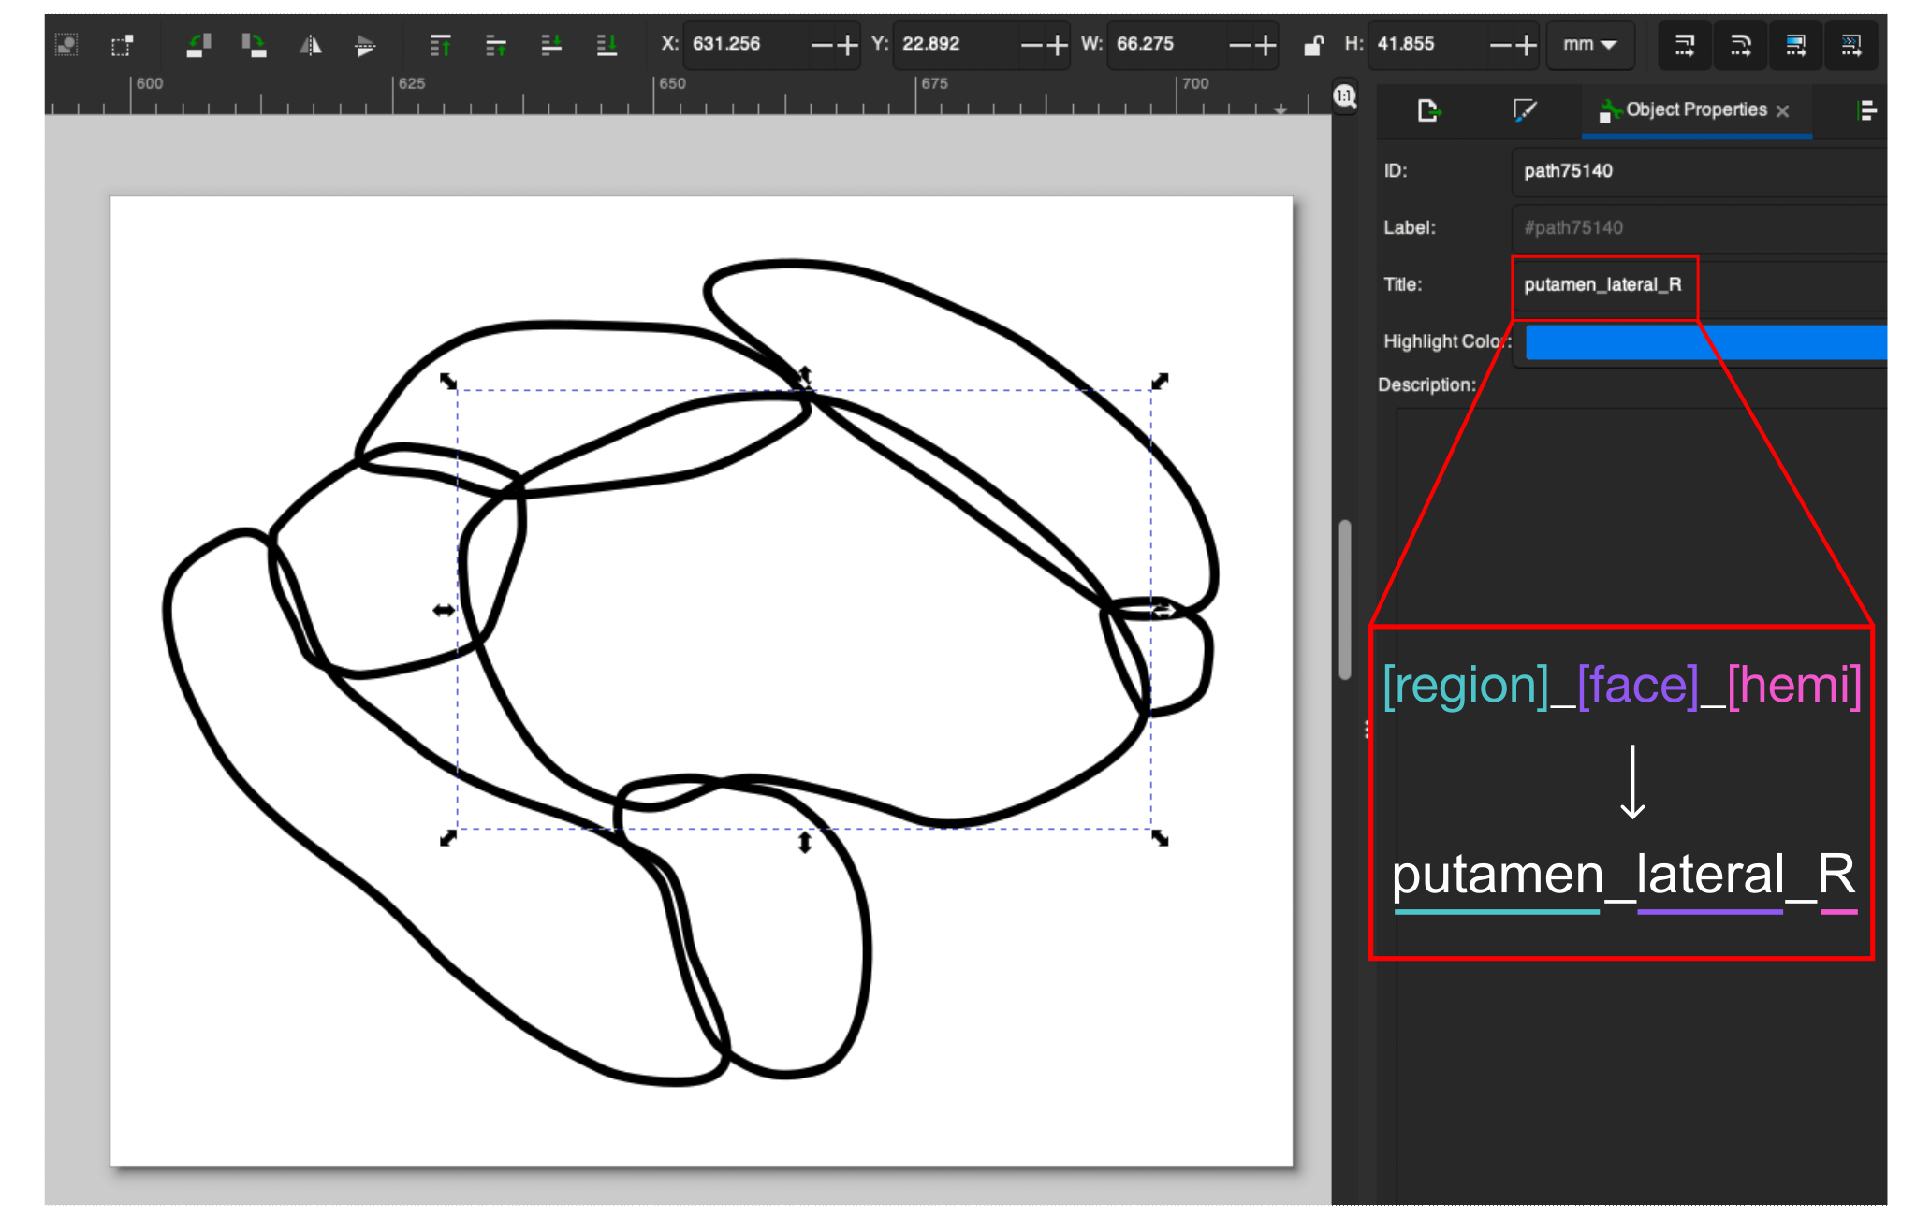The height and width of the screenshot is (1216, 1916).
Task: Open the mm units dropdown
Action: [1589, 45]
